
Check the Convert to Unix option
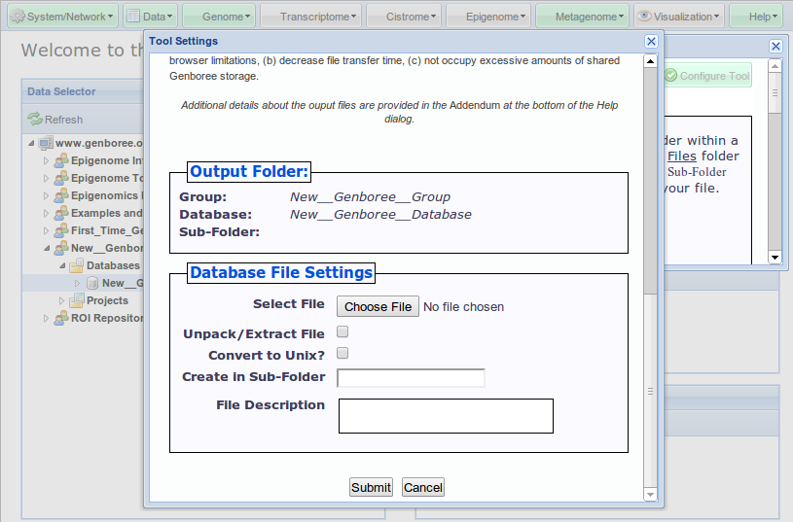[342, 354]
